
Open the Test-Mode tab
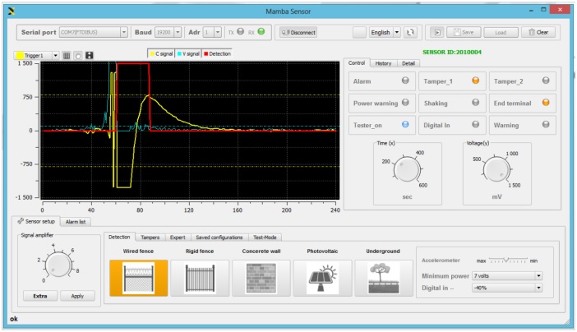(265, 237)
